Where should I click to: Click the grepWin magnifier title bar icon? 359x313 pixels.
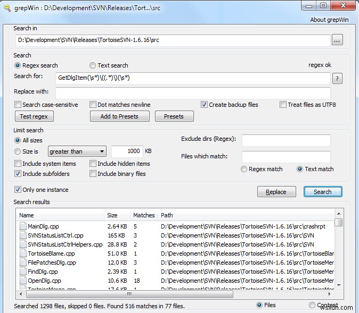(7, 8)
